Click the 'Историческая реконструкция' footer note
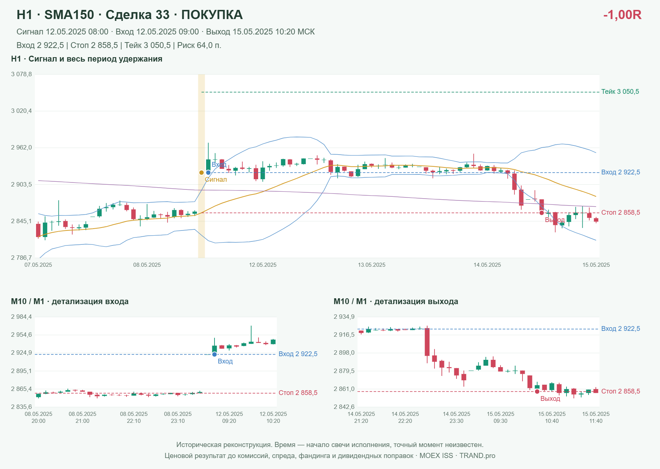Image resolution: width=660 pixels, height=469 pixels. tap(330, 445)
